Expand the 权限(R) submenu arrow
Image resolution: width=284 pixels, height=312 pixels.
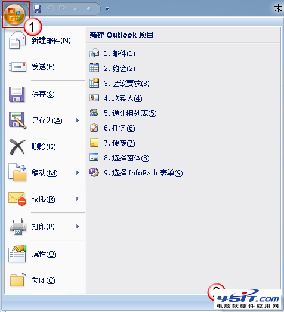point(78,199)
